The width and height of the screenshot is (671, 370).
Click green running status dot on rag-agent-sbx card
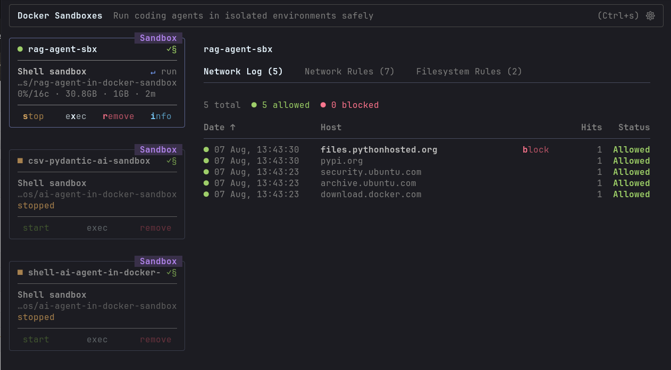point(20,49)
